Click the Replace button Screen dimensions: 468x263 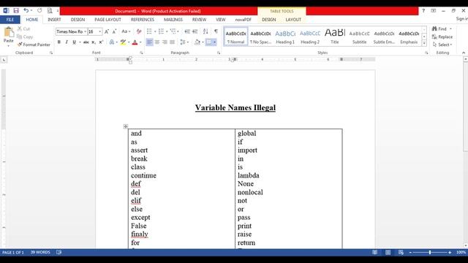[442, 37]
